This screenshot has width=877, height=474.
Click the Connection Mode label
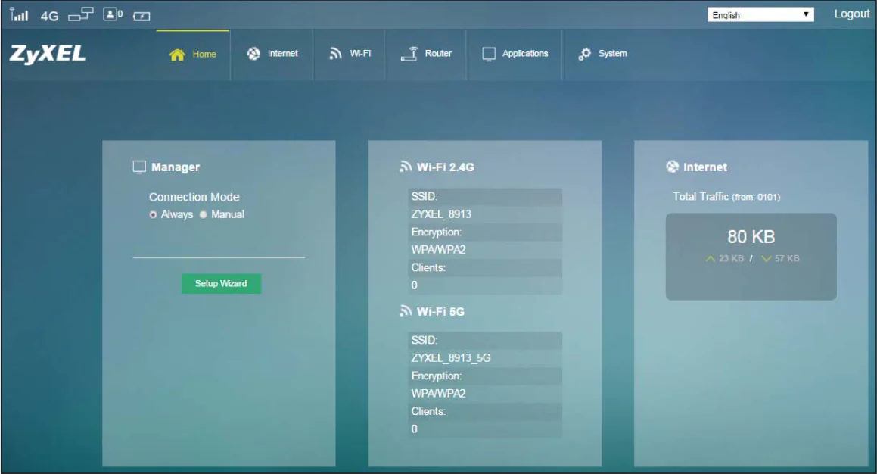[x=194, y=197]
